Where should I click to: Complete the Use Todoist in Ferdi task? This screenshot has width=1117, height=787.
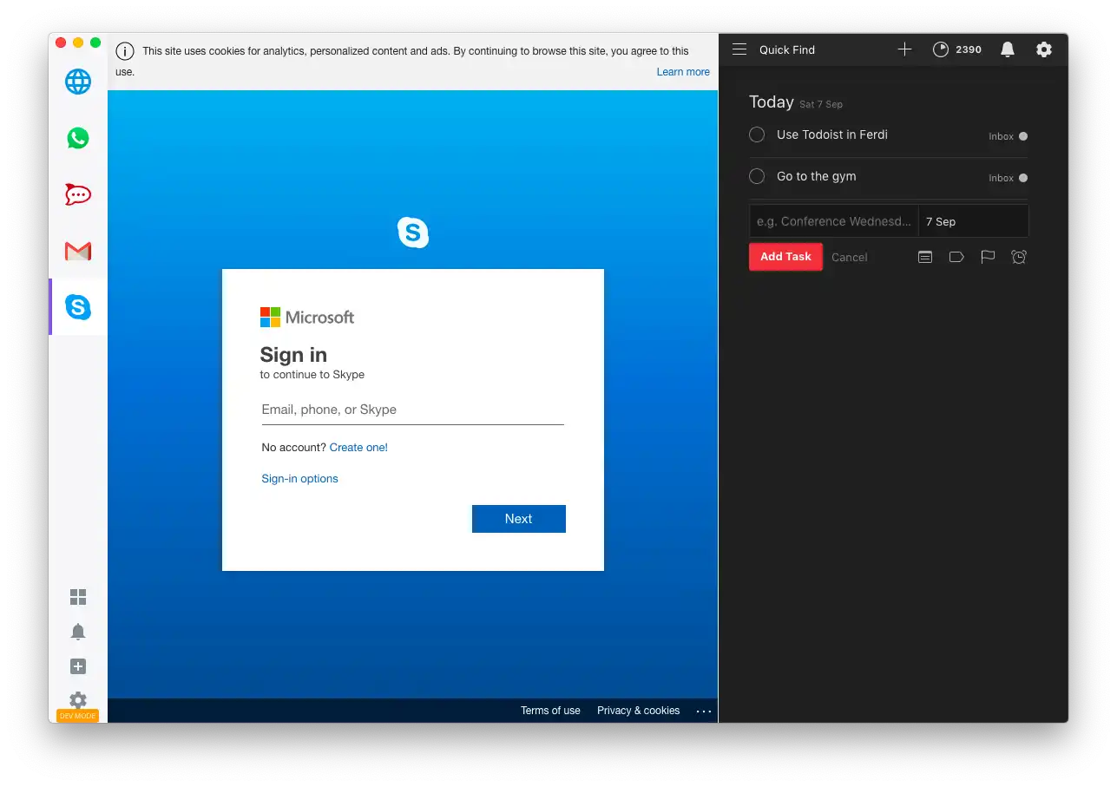[x=757, y=134]
